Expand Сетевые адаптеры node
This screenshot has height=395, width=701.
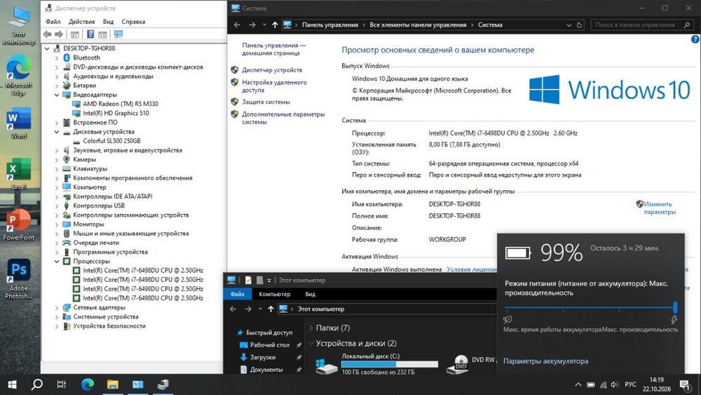tap(57, 308)
